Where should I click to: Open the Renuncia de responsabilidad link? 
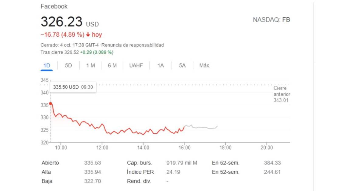pos(133,45)
